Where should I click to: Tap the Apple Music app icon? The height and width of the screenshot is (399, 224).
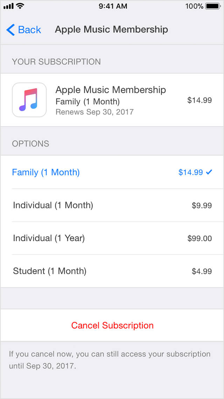click(x=29, y=100)
